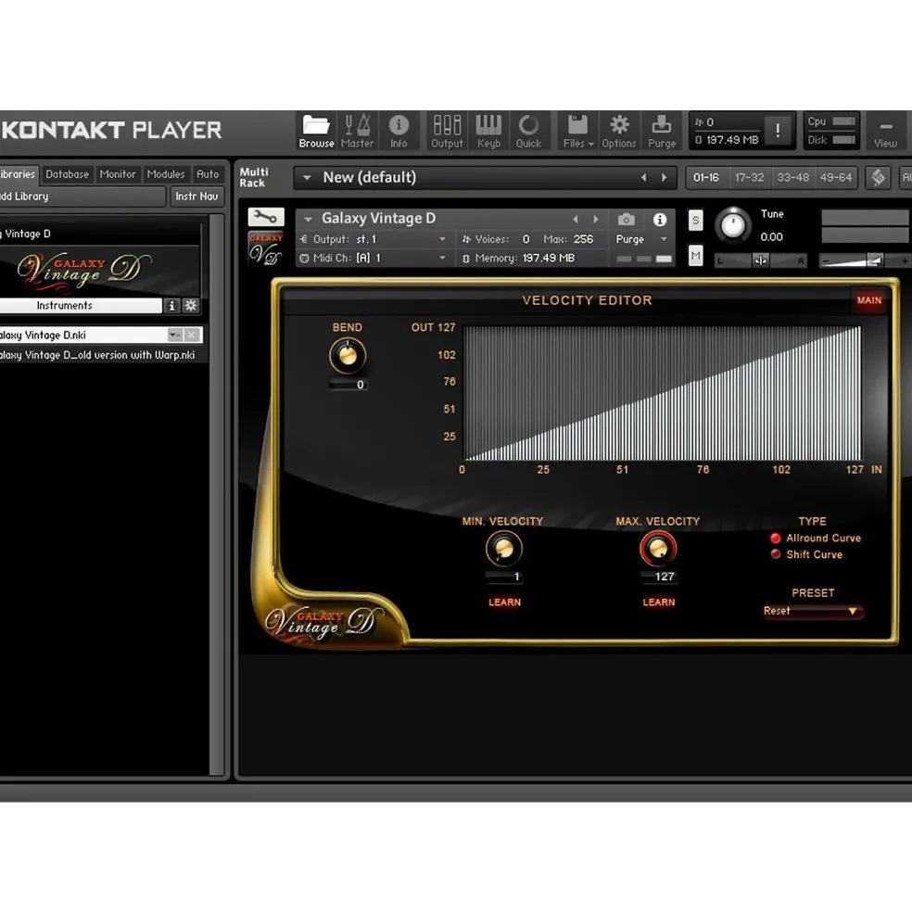
Task: Click the wrench edit instrument icon
Action: click(x=266, y=217)
